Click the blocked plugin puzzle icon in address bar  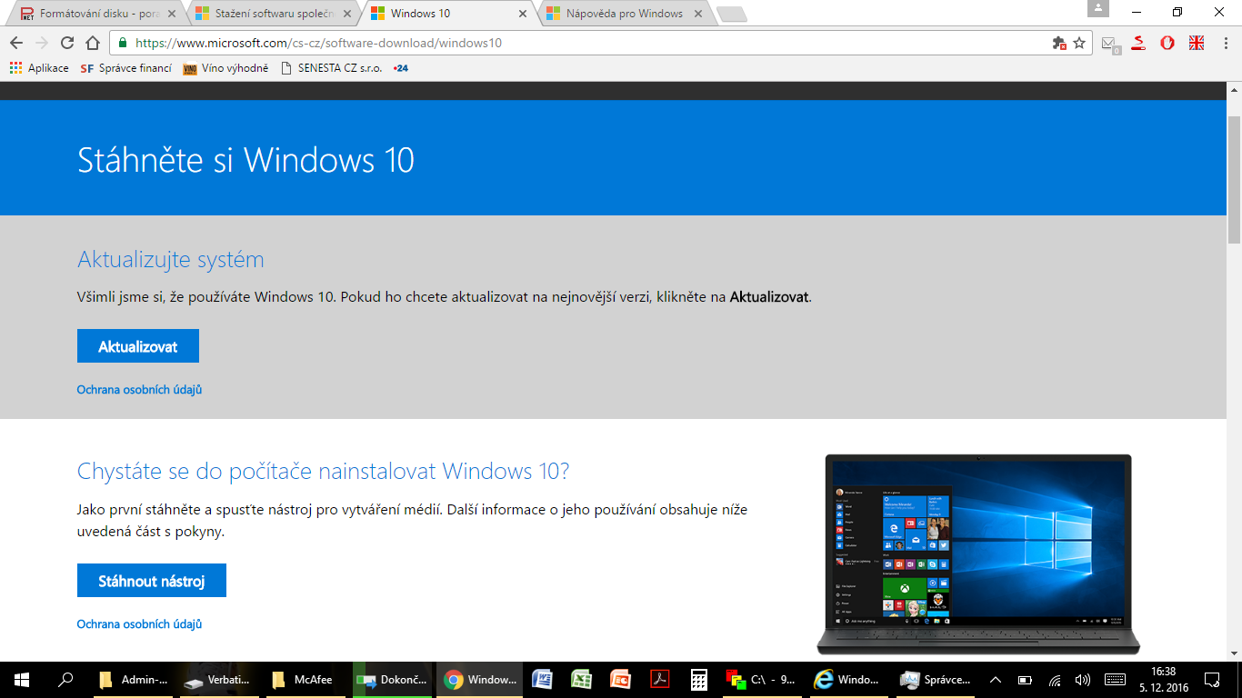(1058, 43)
